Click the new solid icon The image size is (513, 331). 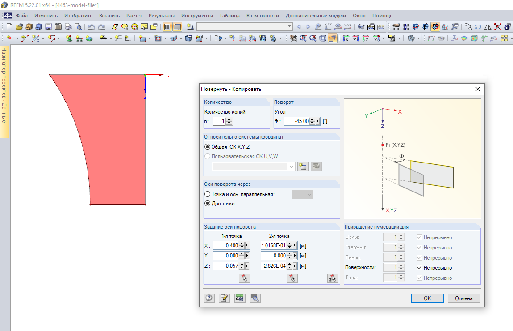188,38
